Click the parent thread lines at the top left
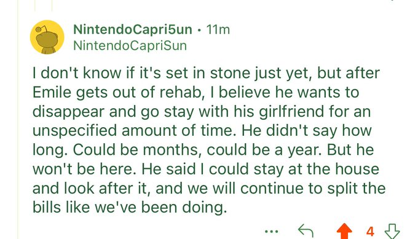The height and width of the screenshot is (239, 418). 44,6
